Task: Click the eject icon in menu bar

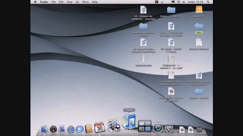Action: [184, 2]
